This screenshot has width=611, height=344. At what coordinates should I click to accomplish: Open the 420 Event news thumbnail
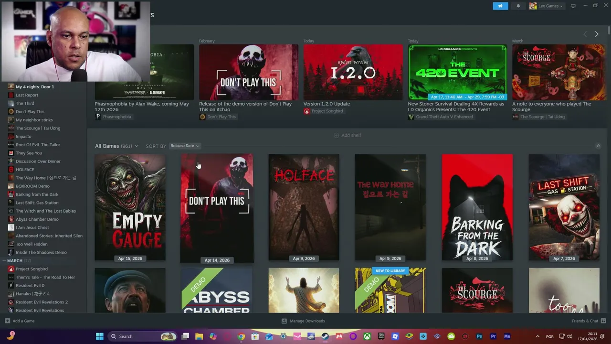(457, 72)
